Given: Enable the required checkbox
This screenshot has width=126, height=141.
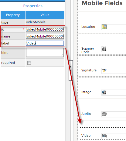Looking at the screenshot, I should point(29,63).
